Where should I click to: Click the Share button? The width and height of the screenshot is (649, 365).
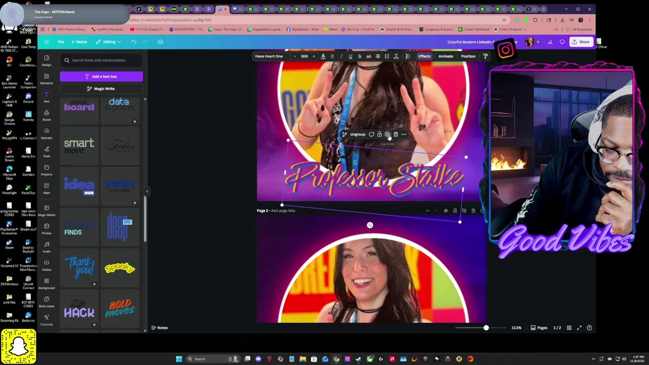point(581,42)
